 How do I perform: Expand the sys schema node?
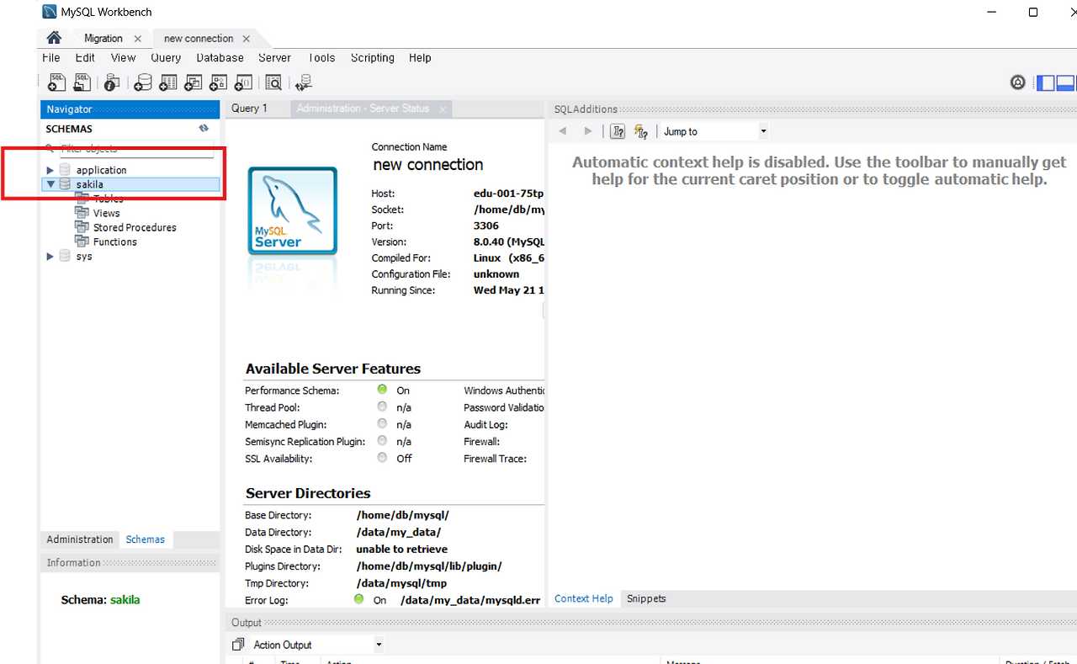(50, 256)
